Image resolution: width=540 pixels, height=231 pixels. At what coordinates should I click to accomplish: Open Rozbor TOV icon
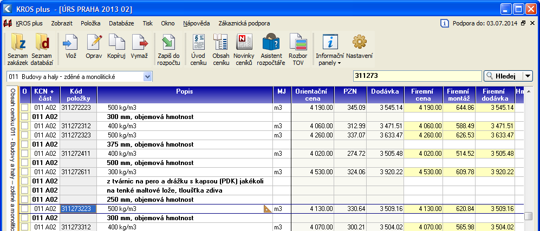[298, 42]
